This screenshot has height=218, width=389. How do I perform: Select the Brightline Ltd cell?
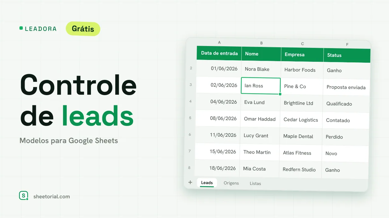[x=301, y=103]
